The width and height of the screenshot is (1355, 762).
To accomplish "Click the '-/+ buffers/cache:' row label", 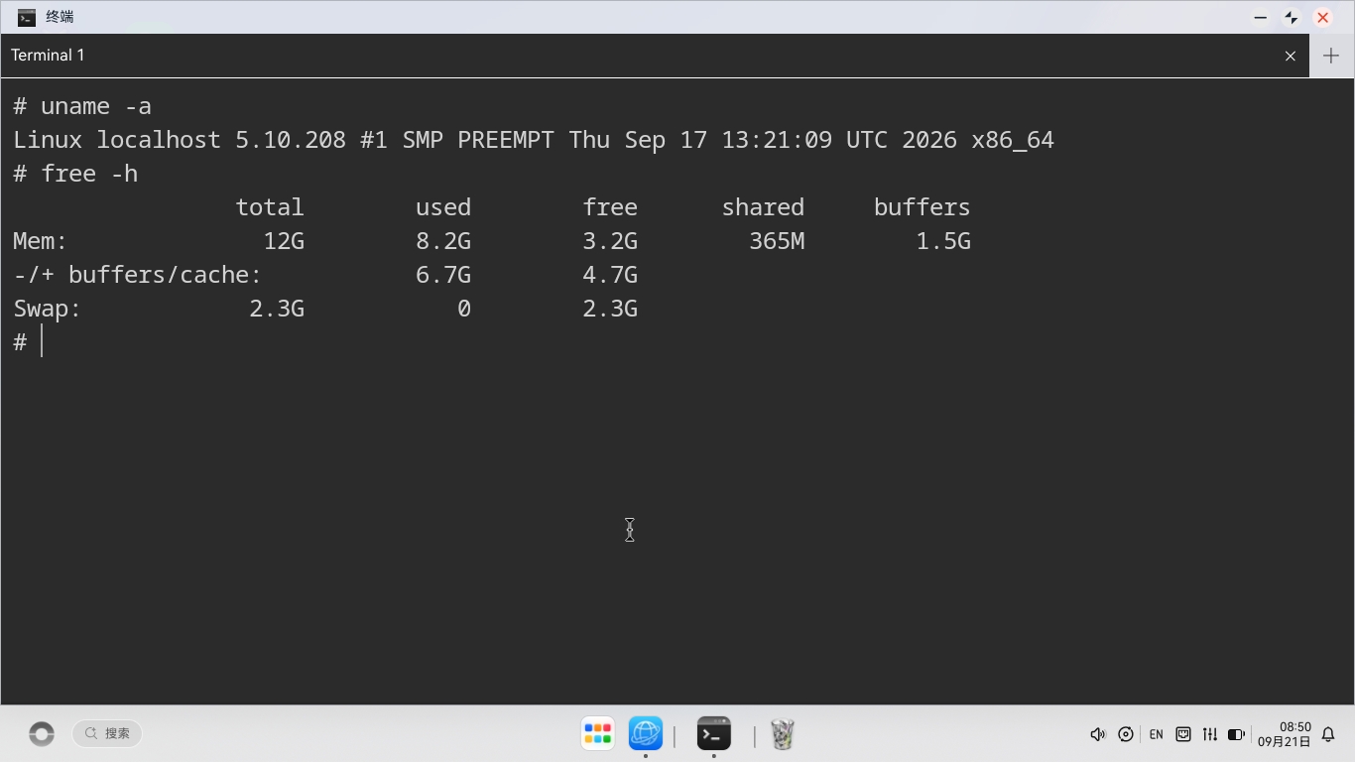I will [x=138, y=275].
